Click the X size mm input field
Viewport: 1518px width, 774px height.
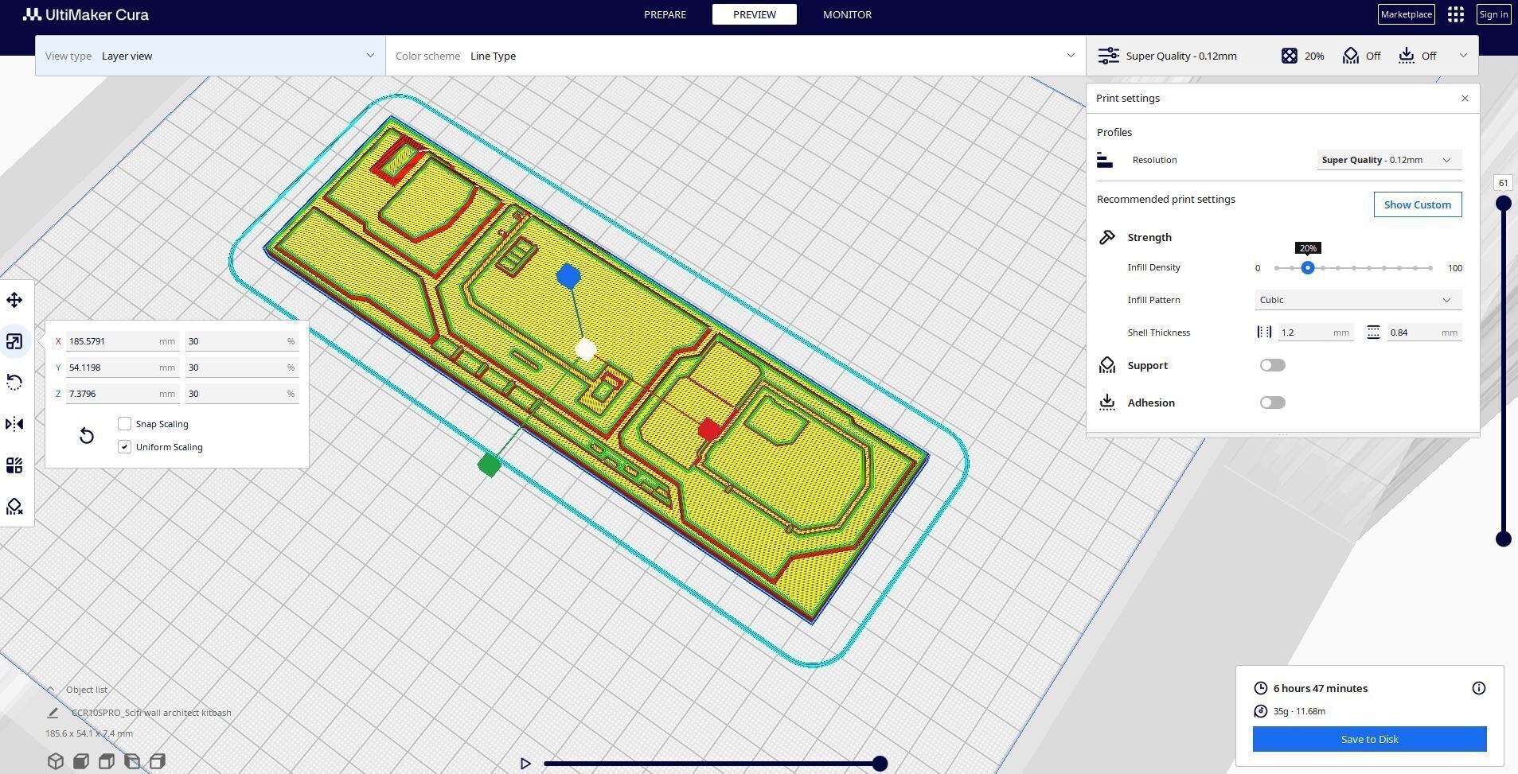click(x=123, y=341)
